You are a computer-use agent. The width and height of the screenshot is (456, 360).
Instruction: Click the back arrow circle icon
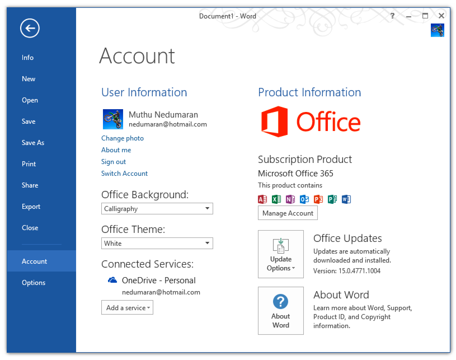pyautogui.click(x=30, y=28)
